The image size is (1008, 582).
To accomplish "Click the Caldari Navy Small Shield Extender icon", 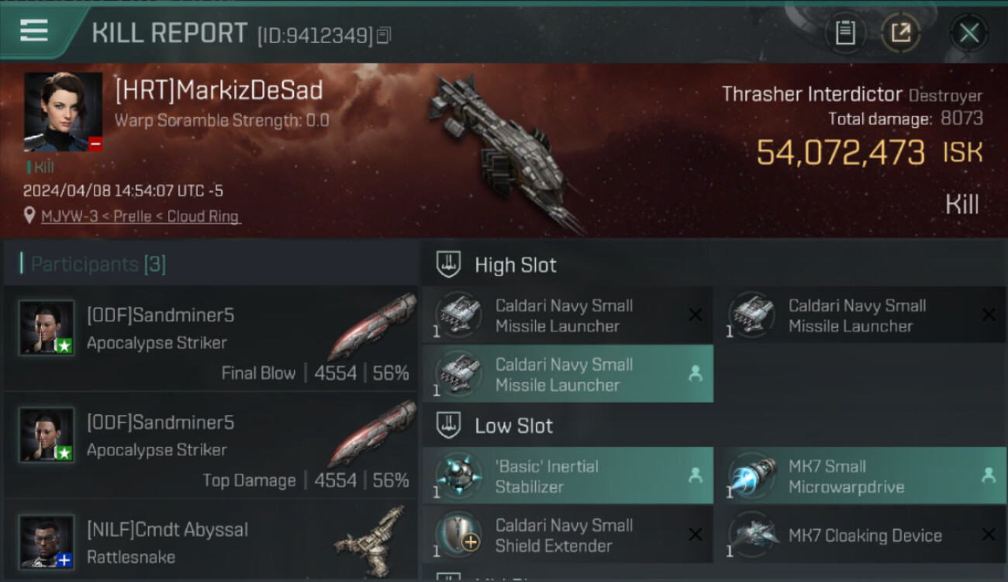I will pos(458,534).
